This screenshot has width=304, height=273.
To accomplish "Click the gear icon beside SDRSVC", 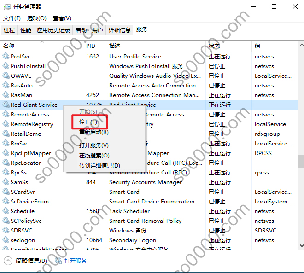I will (x=6, y=231).
